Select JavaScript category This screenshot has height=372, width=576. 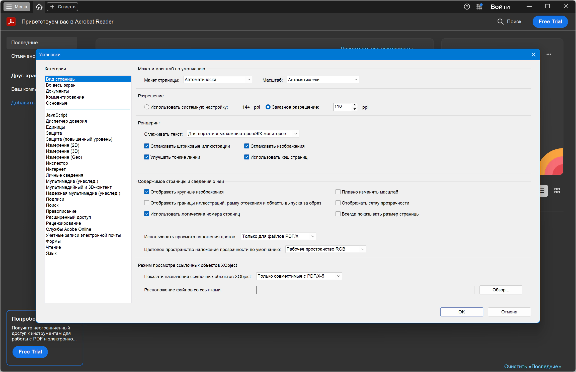point(88,115)
